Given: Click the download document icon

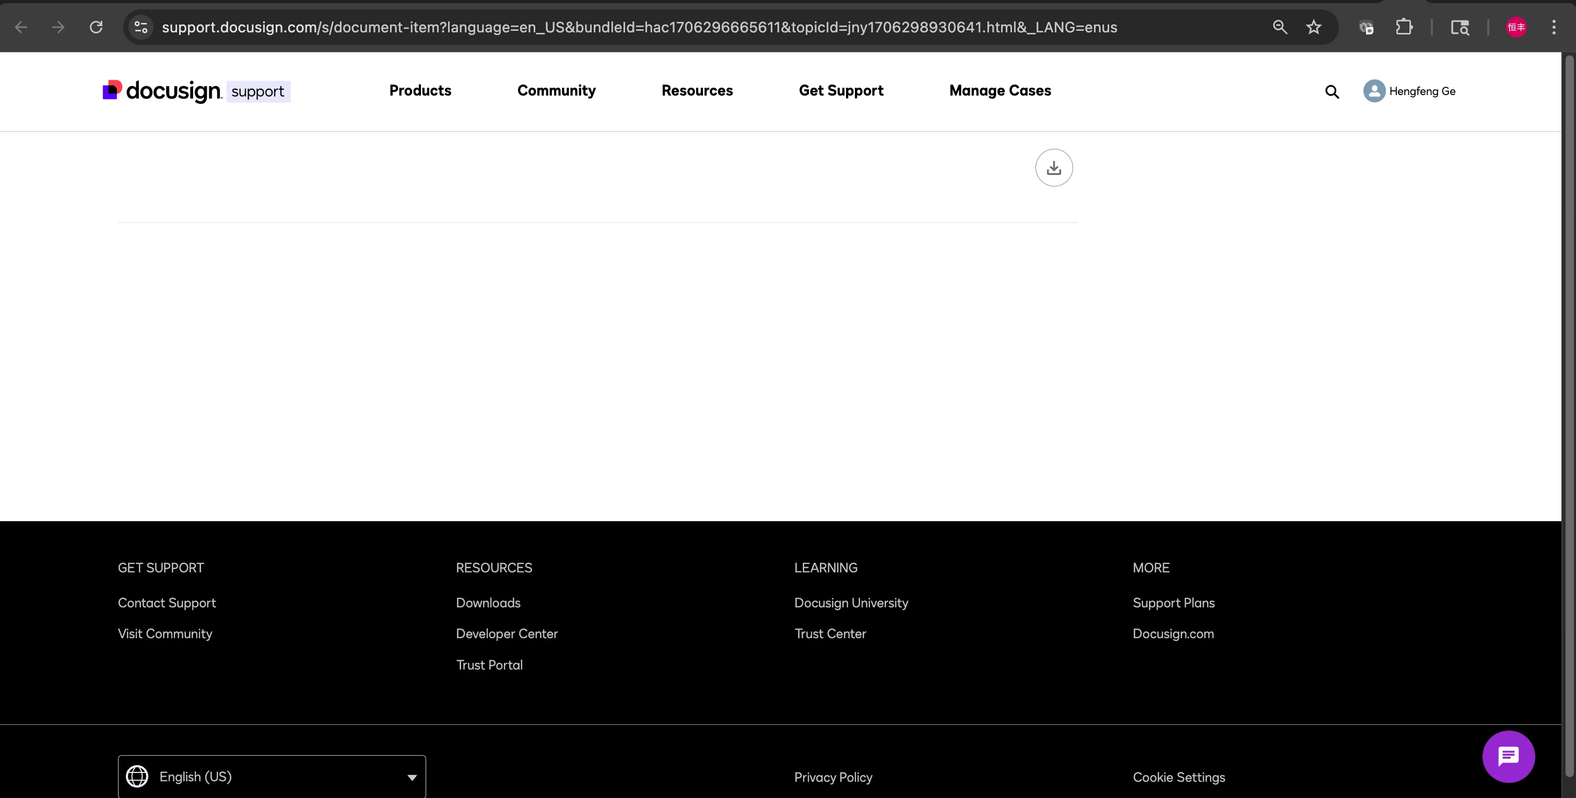Looking at the screenshot, I should click(1053, 168).
